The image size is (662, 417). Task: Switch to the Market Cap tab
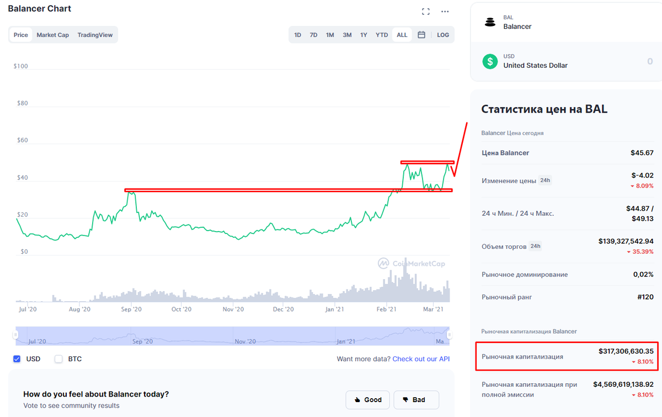53,35
